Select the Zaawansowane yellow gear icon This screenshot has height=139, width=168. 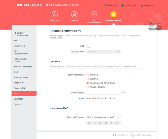(113, 14)
